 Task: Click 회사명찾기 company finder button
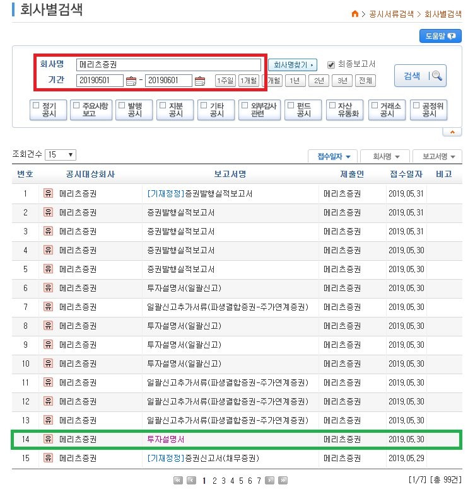[x=293, y=65]
